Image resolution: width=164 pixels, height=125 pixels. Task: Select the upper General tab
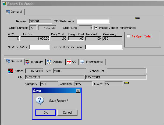(x=14, y=12)
